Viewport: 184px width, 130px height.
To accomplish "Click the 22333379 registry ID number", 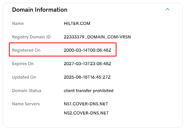I will click(74, 37).
